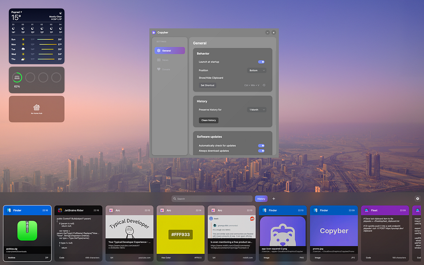Screen dimensions: 424x265
Task: Click the Wed forecast row in weather widget
Action: [37, 54]
